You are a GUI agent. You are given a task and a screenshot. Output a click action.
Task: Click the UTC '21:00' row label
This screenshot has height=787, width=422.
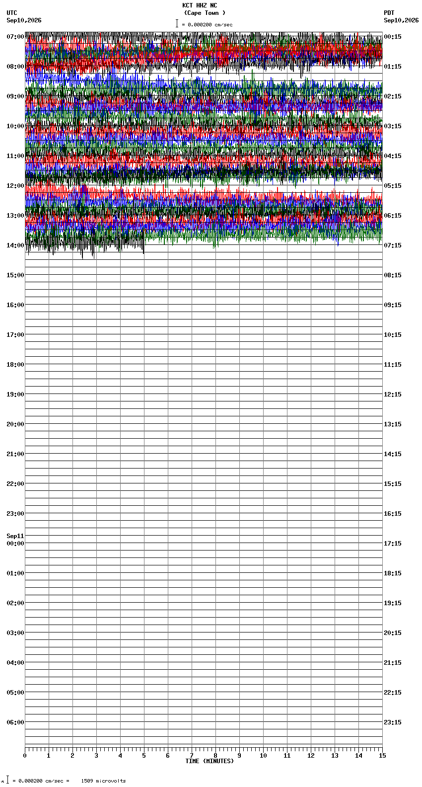(15, 454)
